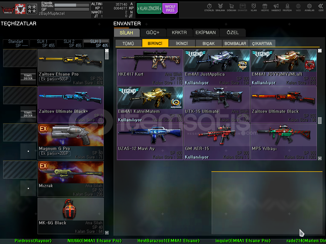
Task: Switch to the GÜÇ+ tab
Action: pos(153,33)
